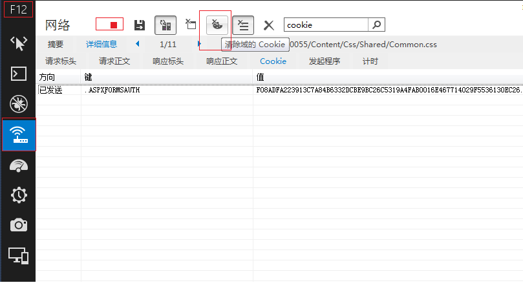
Task: Open the UI Responsiveness gauge tool
Action: (19, 165)
